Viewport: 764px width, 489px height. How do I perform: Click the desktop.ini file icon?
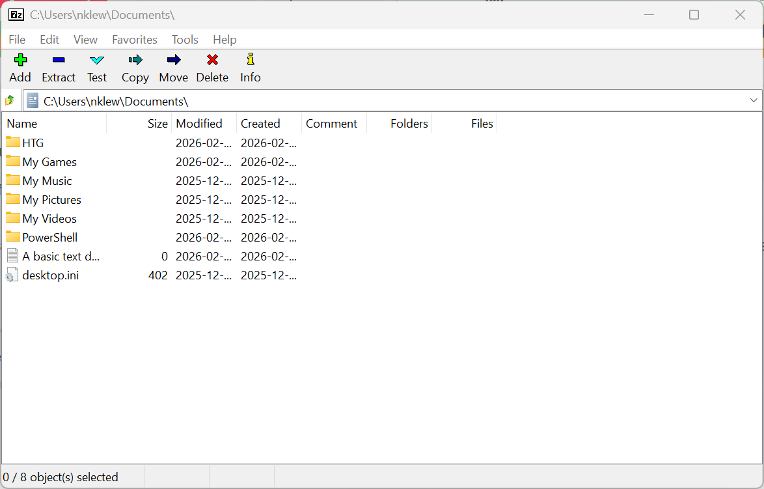point(12,275)
